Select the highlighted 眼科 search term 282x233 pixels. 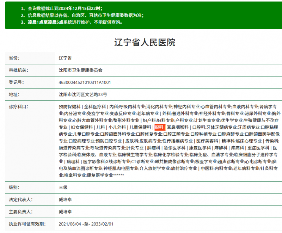point(159,127)
